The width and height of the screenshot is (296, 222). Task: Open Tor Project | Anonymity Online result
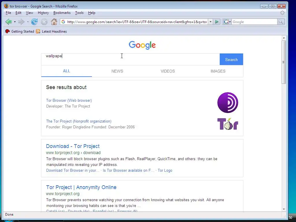click(x=81, y=187)
